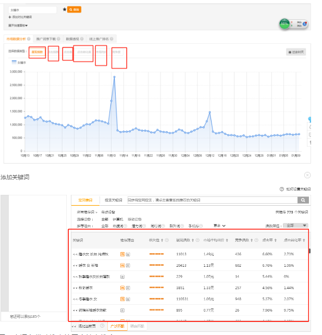Click 添加对比关键词 plus link
This screenshot has height=335, width=322.
[20, 17]
